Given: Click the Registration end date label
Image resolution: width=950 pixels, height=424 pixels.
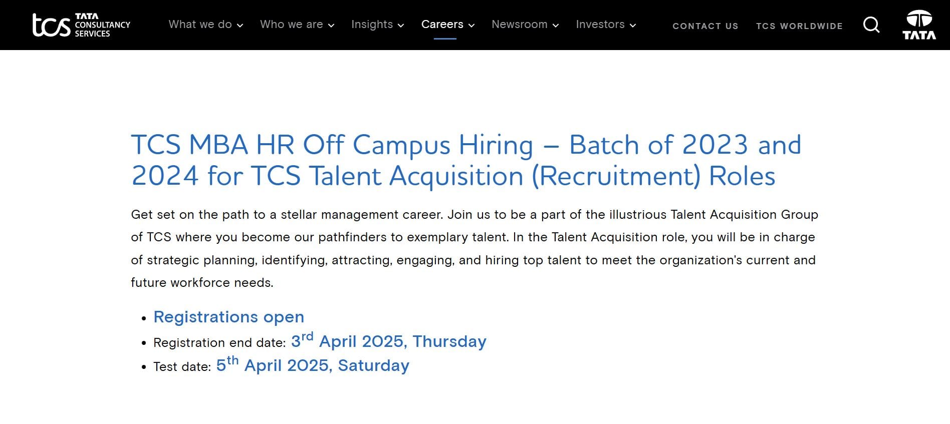Looking at the screenshot, I should [x=219, y=342].
